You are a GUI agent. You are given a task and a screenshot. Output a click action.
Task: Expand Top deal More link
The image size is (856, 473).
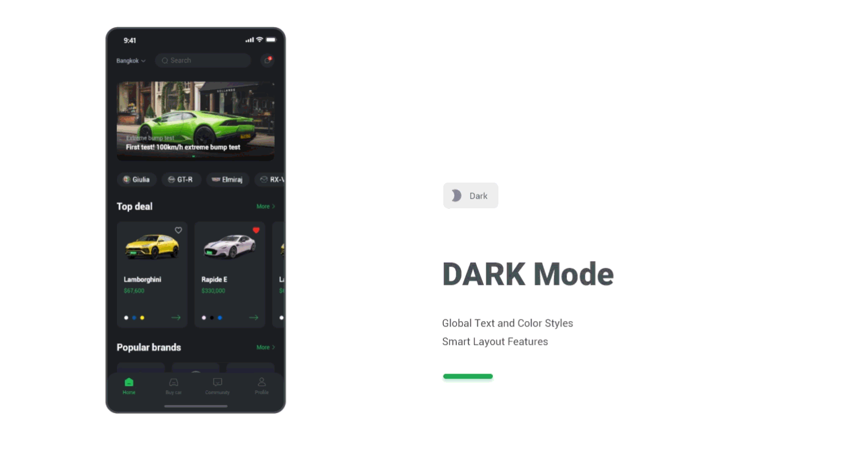pyautogui.click(x=266, y=206)
